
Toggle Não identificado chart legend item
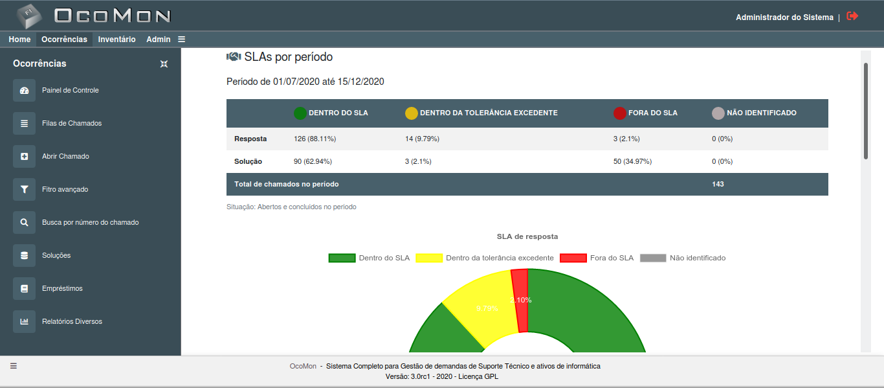pyautogui.click(x=683, y=258)
